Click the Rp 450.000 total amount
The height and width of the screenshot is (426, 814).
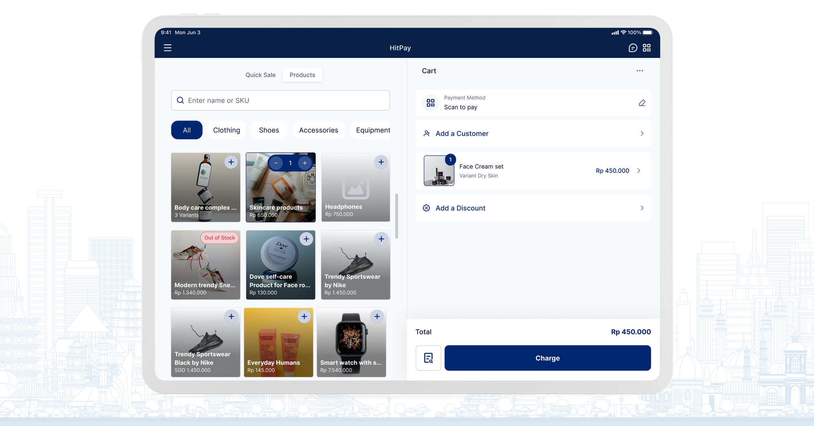[x=631, y=332]
